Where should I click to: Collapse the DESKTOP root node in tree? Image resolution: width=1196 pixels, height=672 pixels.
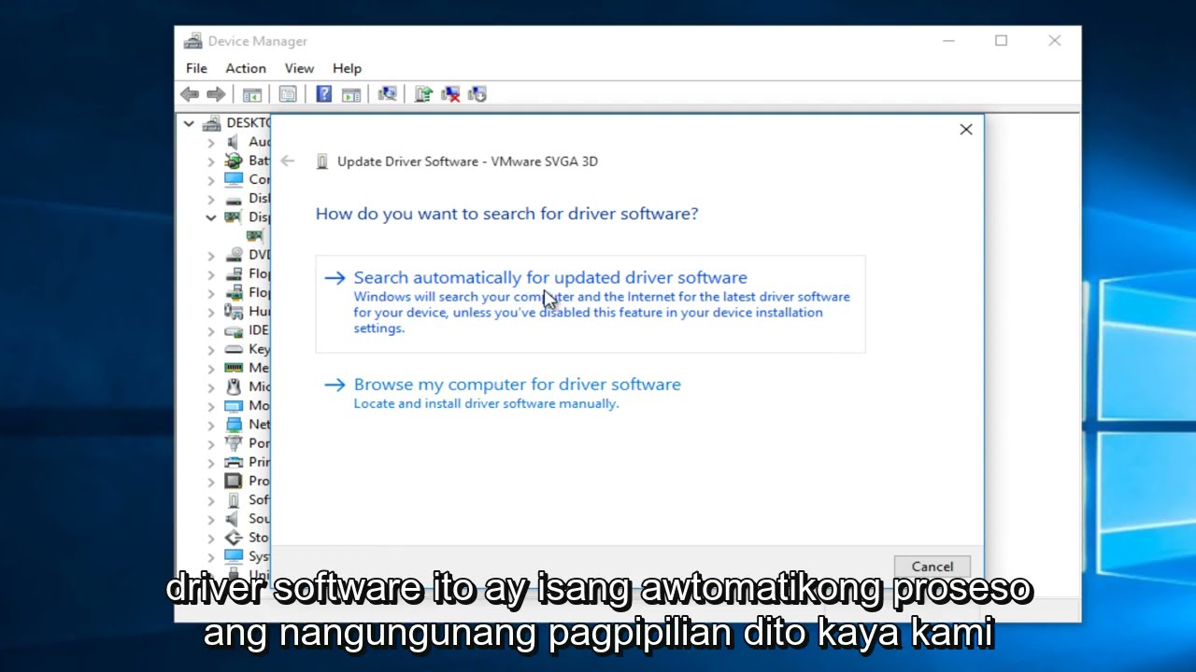[189, 123]
